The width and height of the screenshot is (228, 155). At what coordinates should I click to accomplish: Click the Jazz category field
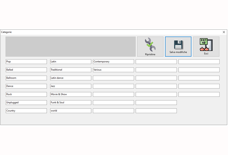[71, 86]
